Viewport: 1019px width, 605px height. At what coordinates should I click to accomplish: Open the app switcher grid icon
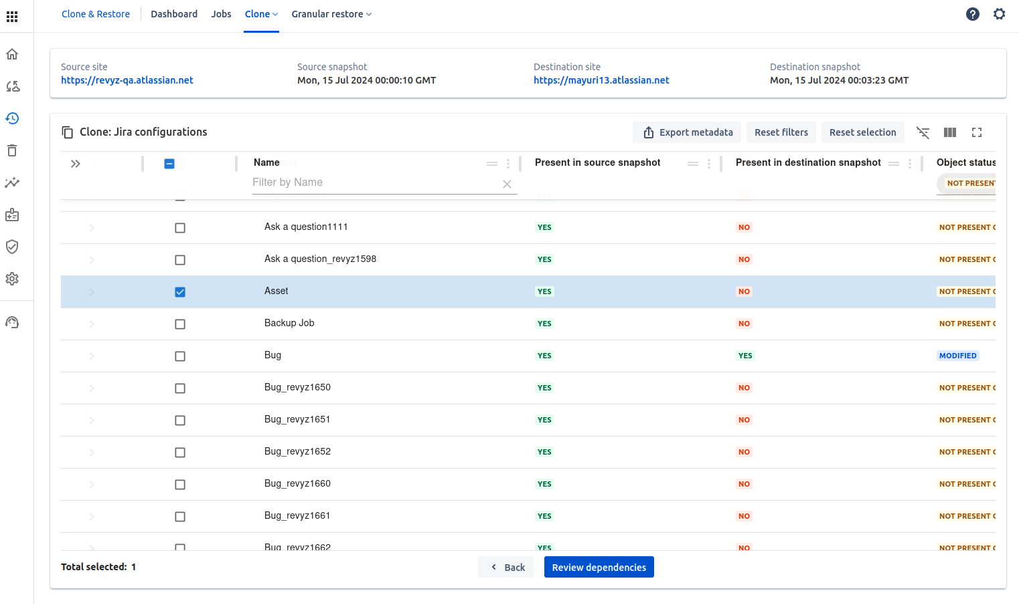pos(12,16)
